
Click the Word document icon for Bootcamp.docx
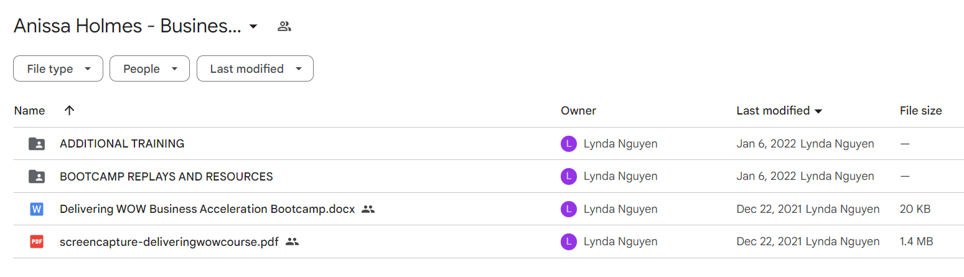pyautogui.click(x=37, y=209)
